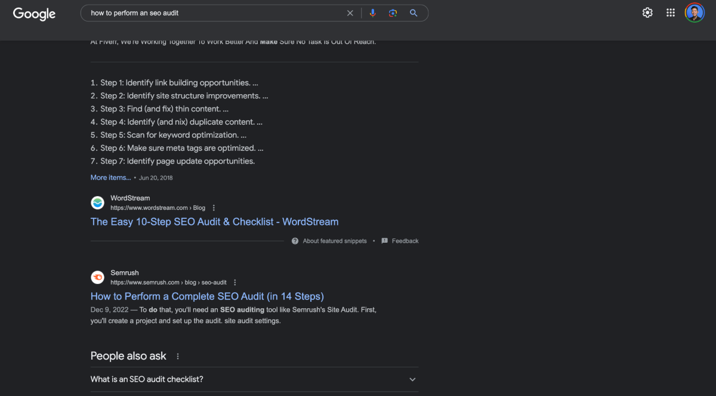Image resolution: width=716 pixels, height=396 pixels.
Task: Click the wordstream.com › Blog URL
Action: pos(158,208)
